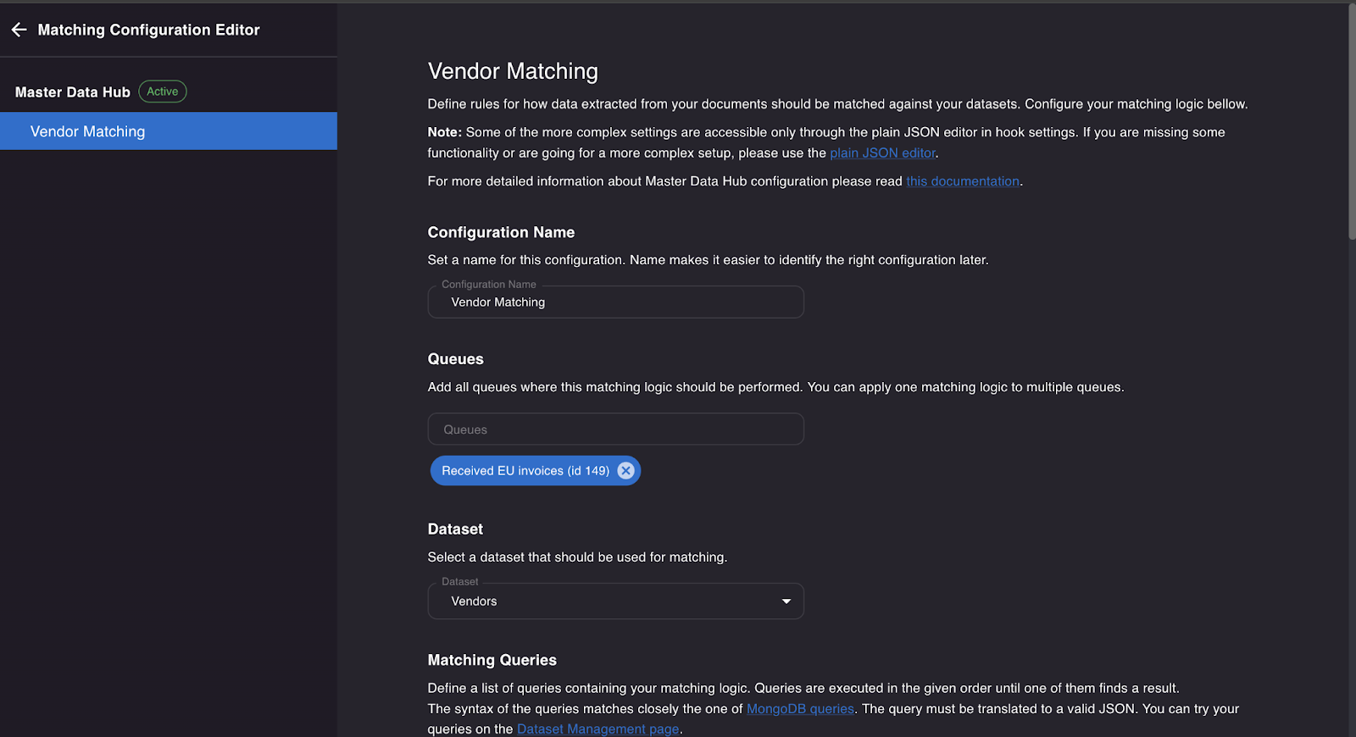The width and height of the screenshot is (1356, 737).
Task: Click the Queues section heading
Action: (x=455, y=359)
